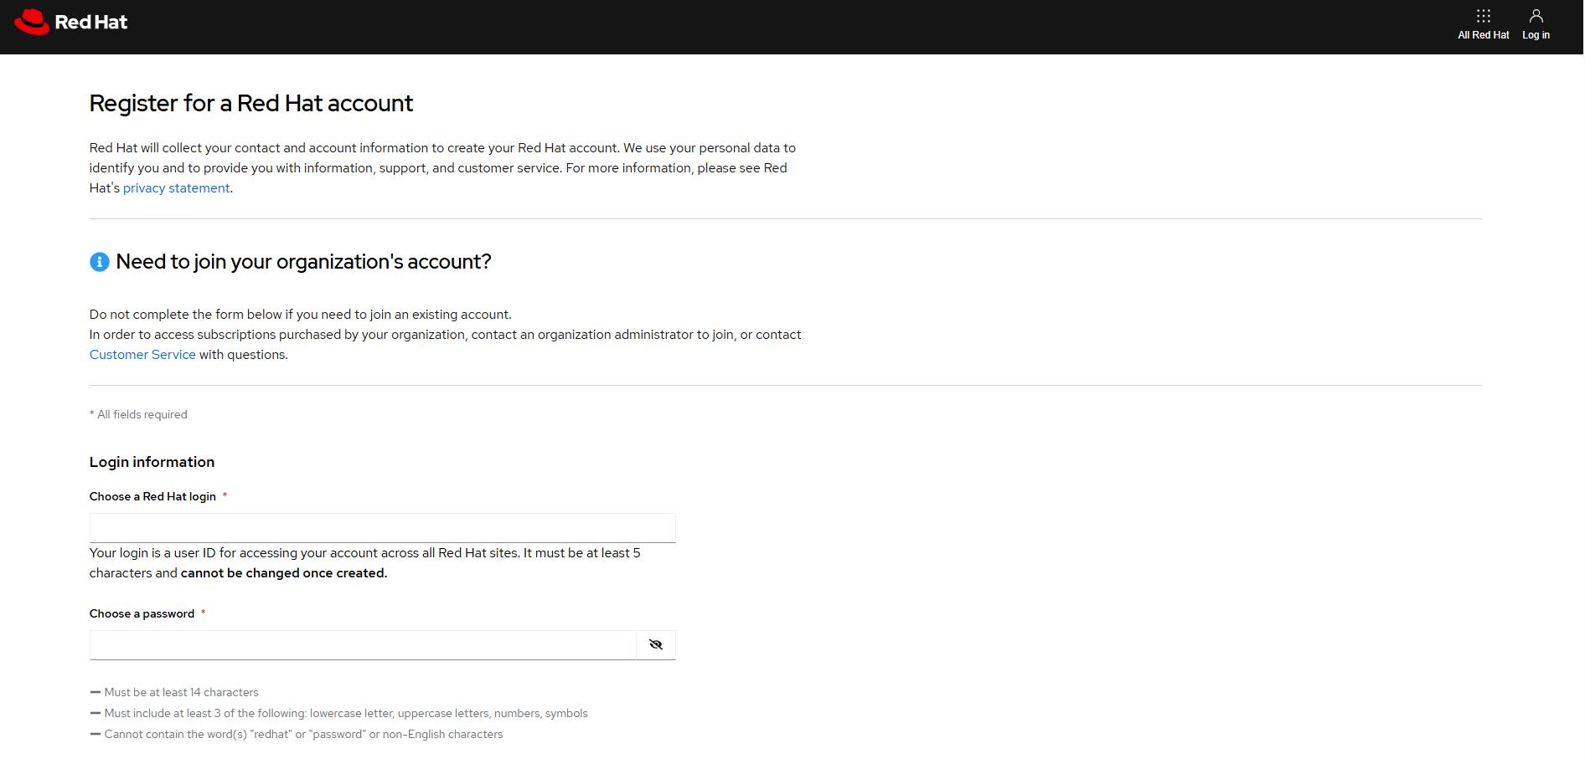Click "cannot be changed once created." bold text

click(284, 573)
